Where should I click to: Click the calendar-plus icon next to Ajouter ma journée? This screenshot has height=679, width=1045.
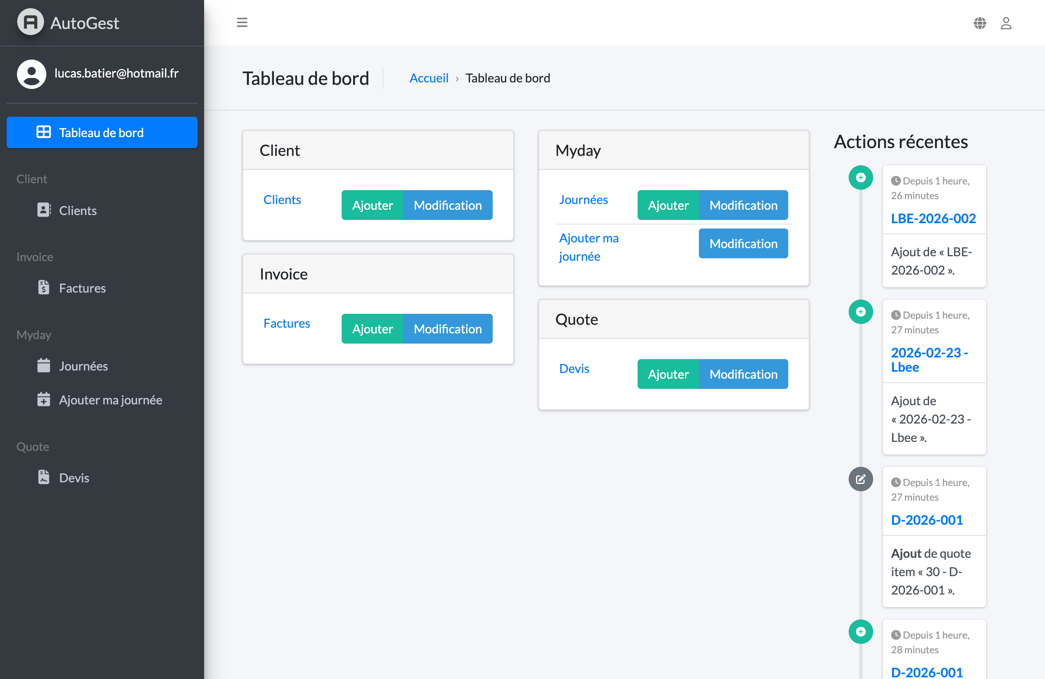coord(44,399)
